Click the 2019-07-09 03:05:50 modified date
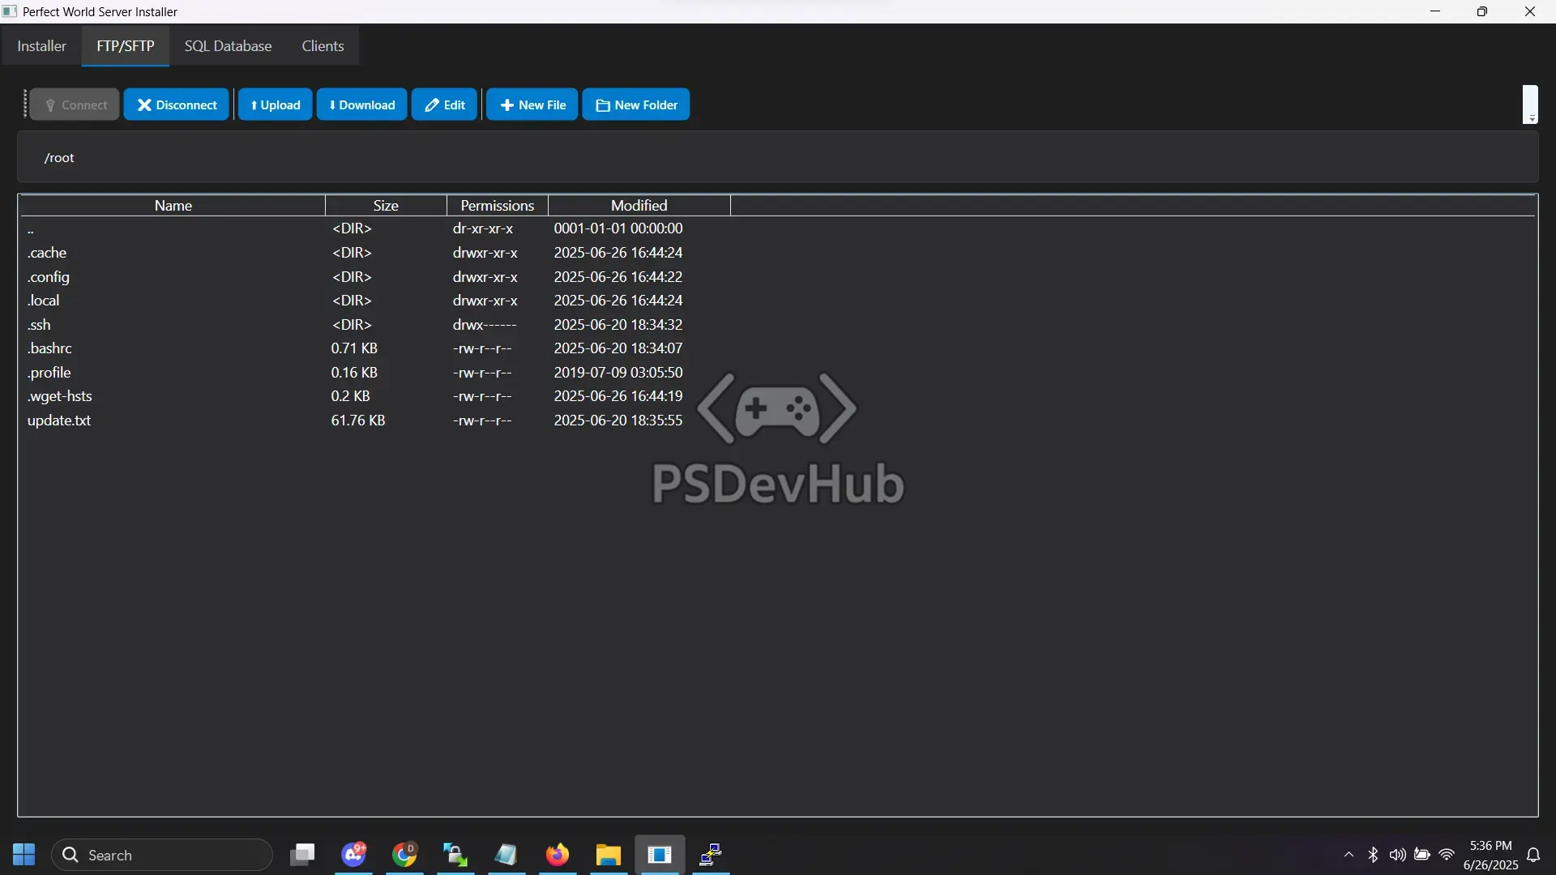 [x=618, y=373]
